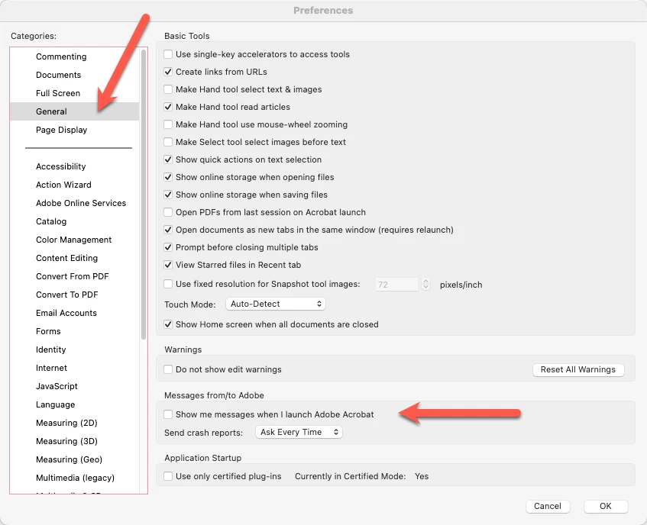This screenshot has height=525, width=647.
Task: Enable fixed resolution for Snapshot tool images
Action: coord(168,284)
